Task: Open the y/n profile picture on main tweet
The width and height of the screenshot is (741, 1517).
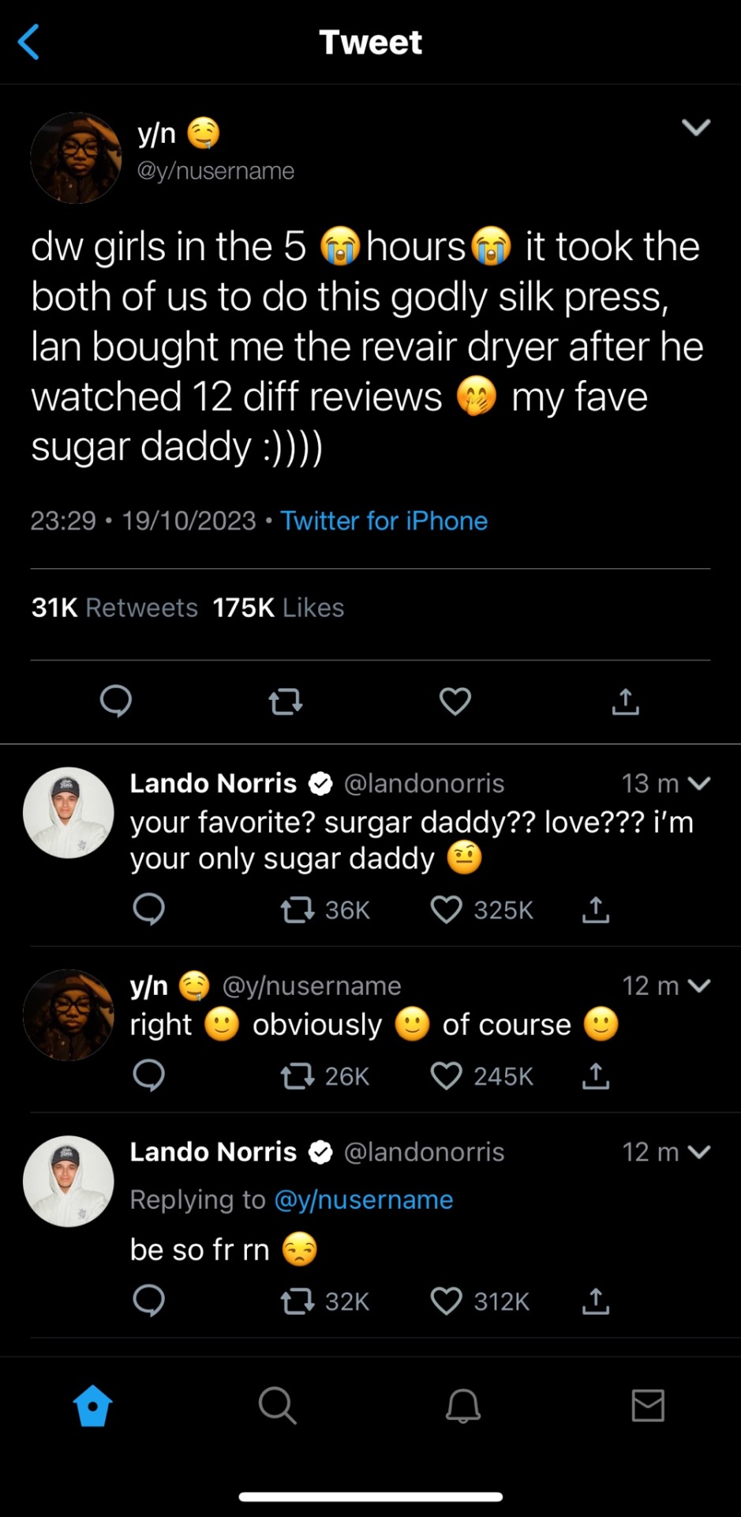Action: (x=76, y=158)
